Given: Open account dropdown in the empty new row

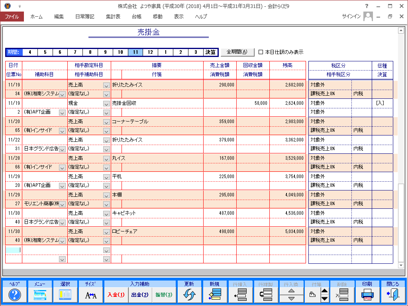Looking at the screenshot, I should click(x=106, y=250).
